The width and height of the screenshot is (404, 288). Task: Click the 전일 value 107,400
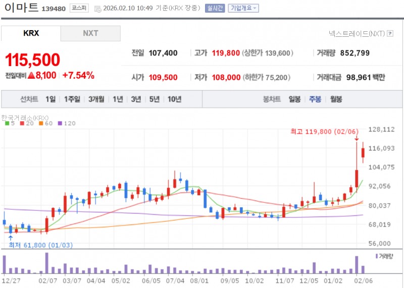coord(163,53)
